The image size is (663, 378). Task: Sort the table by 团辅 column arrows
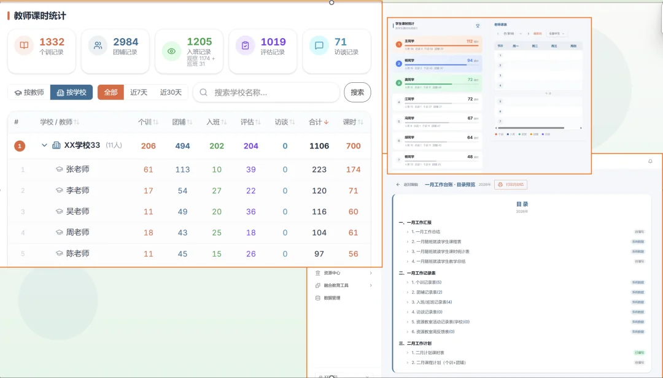pos(190,122)
